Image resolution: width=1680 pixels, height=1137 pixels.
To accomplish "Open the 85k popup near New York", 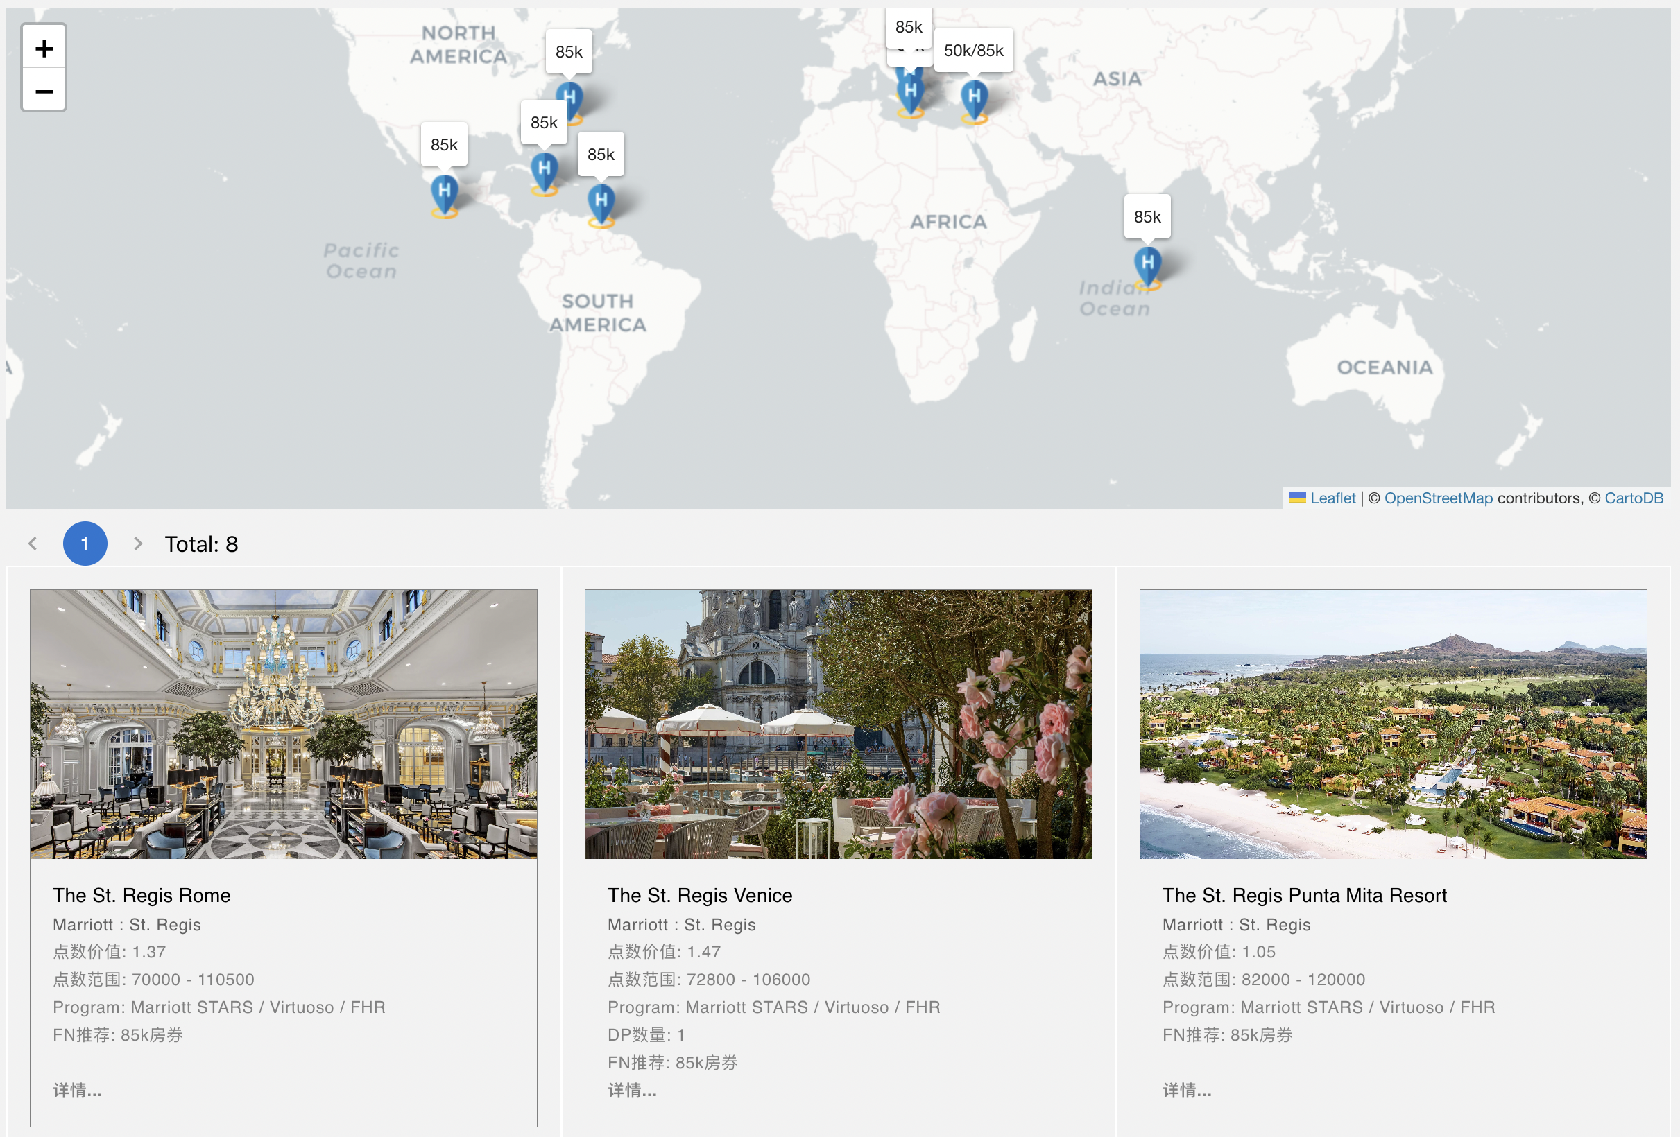I will tap(569, 52).
